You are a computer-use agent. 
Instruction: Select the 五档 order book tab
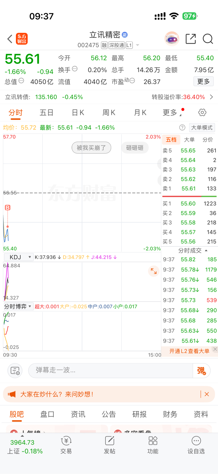click(171, 140)
